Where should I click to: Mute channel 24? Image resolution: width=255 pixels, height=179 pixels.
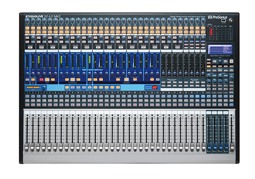pos(157,105)
